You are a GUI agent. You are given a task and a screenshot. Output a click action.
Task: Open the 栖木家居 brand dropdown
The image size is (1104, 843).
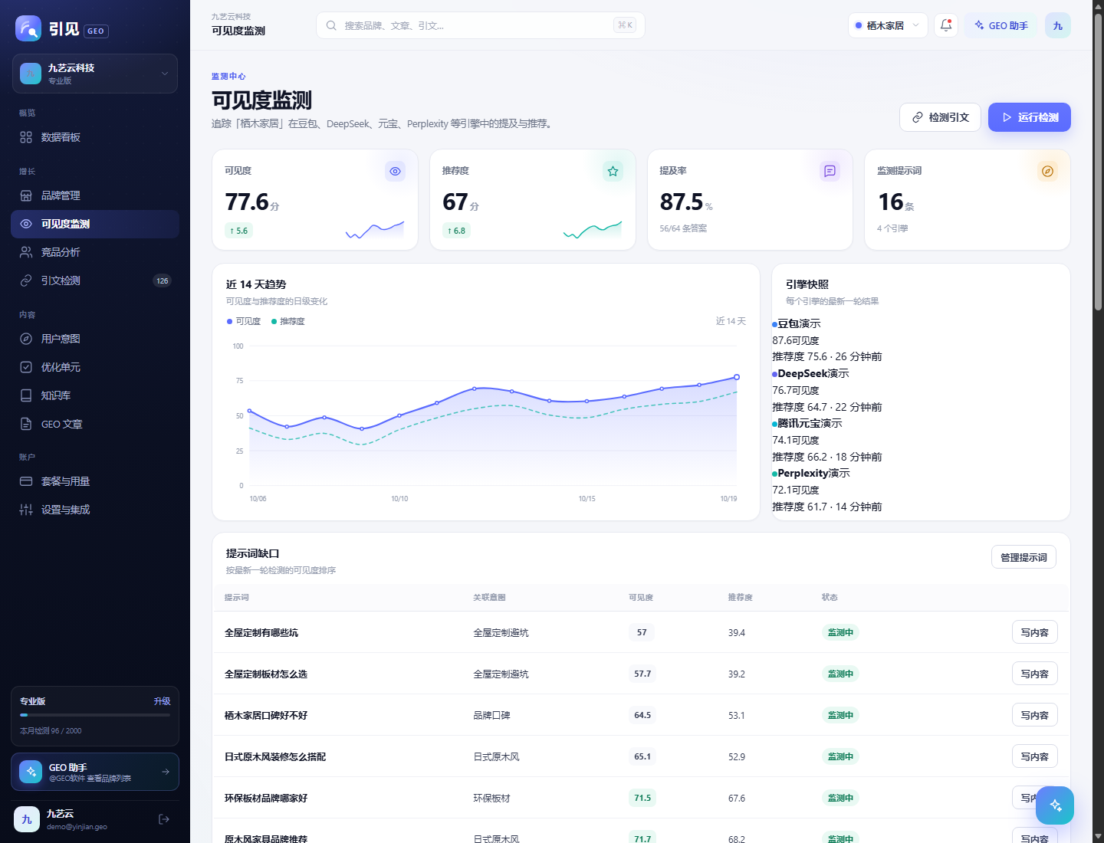tap(888, 25)
